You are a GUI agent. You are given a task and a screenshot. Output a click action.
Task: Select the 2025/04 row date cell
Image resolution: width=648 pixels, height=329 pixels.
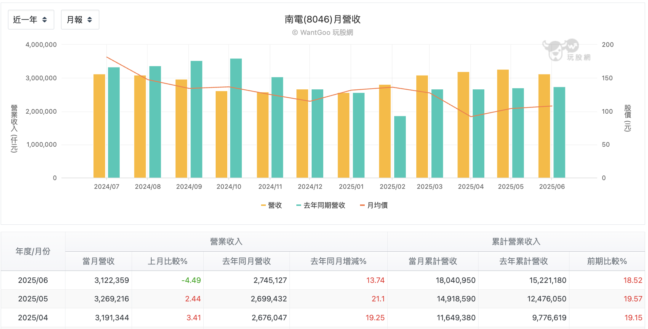(33, 318)
